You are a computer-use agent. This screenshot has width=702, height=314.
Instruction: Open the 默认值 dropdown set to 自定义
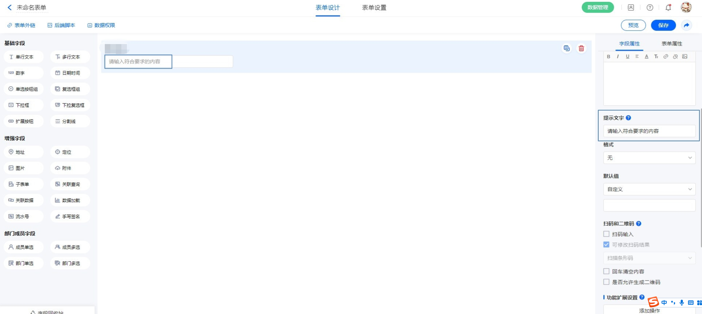click(649, 190)
